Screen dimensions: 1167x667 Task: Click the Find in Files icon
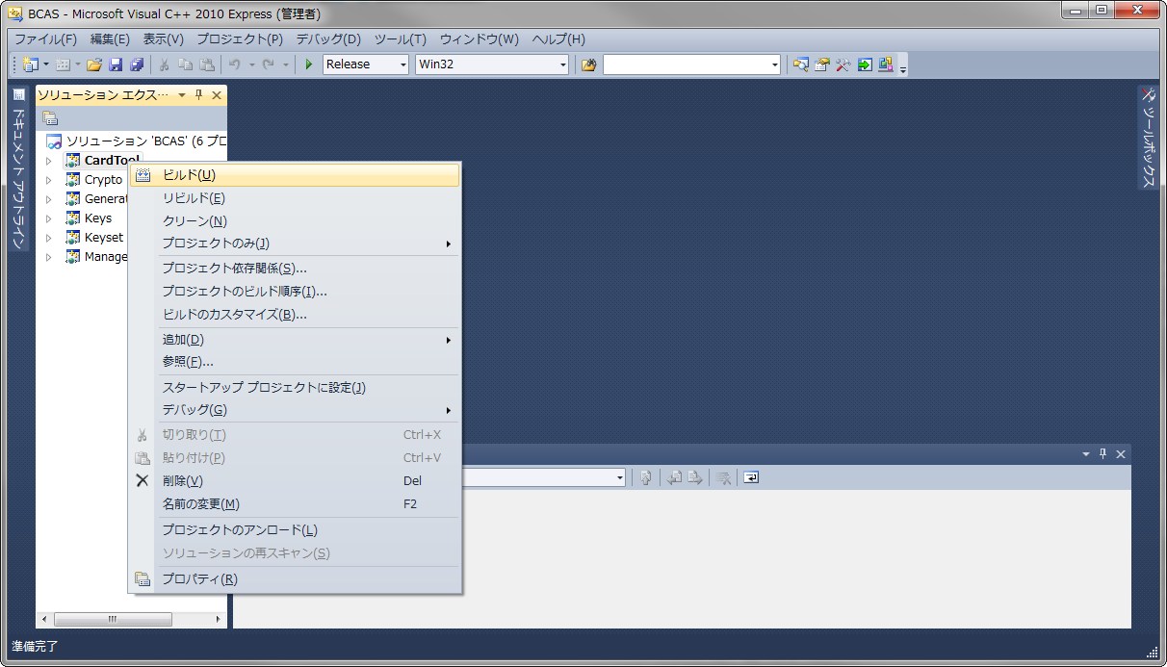(588, 64)
